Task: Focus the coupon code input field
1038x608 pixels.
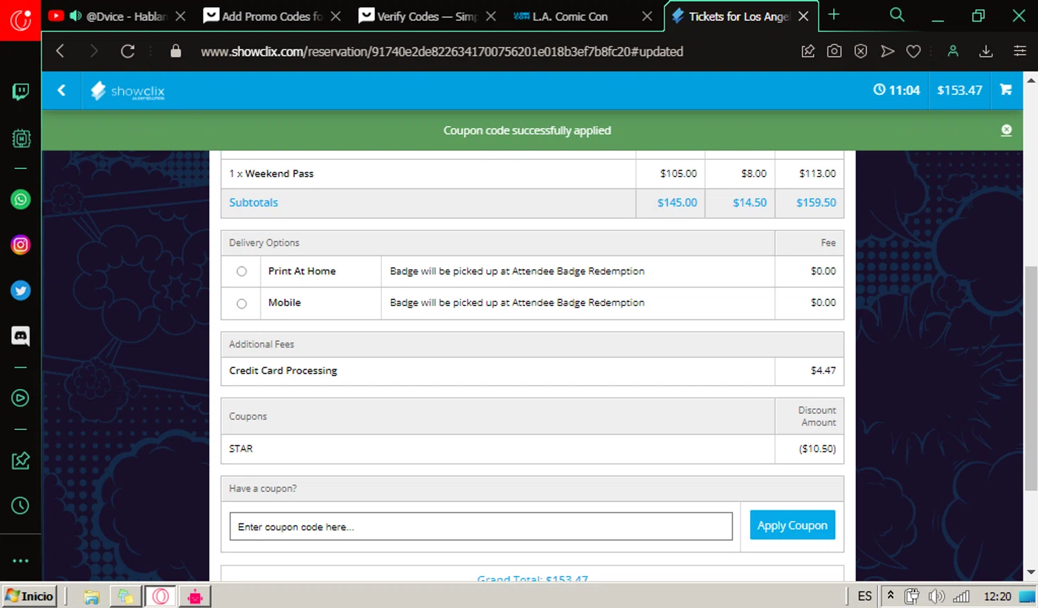Action: pos(481,526)
